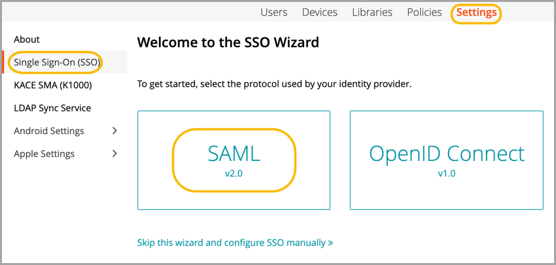Screen dimensions: 556x265
Task: Switch to the Devices tab
Action: (x=320, y=12)
